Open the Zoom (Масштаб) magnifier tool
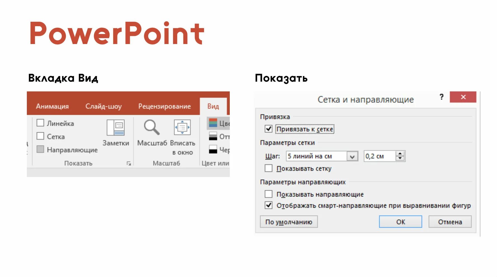This screenshot has height=277, width=497. click(152, 127)
